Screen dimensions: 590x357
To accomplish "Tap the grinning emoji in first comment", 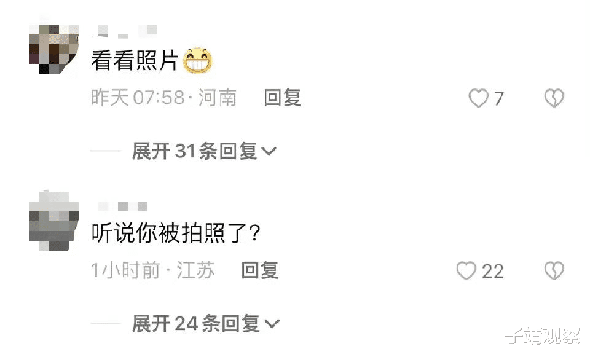I will (197, 61).
